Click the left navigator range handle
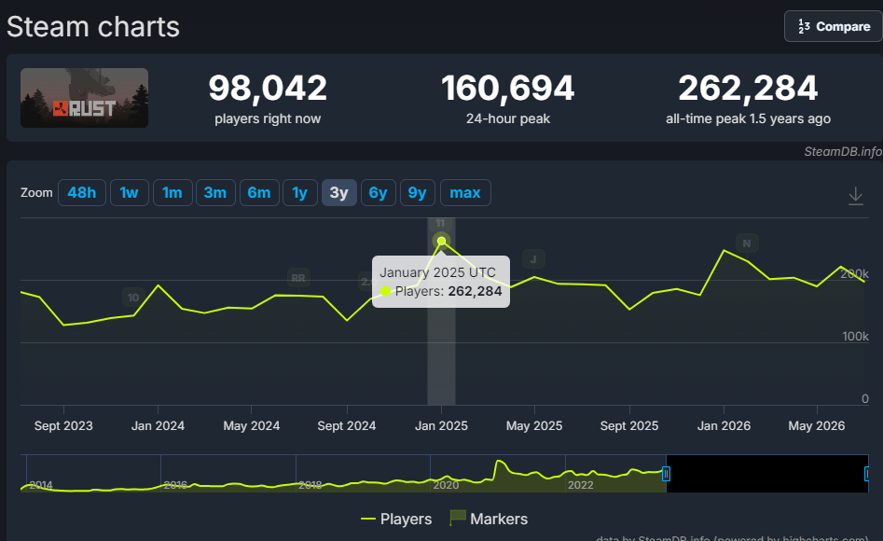 pyautogui.click(x=666, y=474)
